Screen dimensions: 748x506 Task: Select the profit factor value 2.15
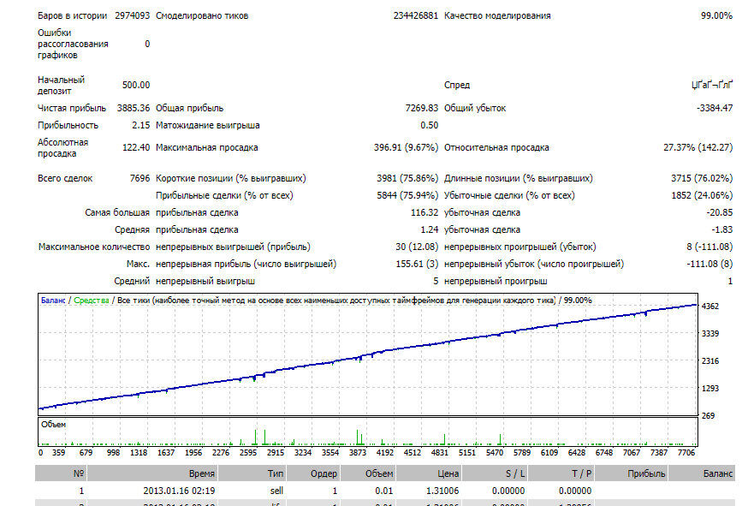click(x=140, y=126)
